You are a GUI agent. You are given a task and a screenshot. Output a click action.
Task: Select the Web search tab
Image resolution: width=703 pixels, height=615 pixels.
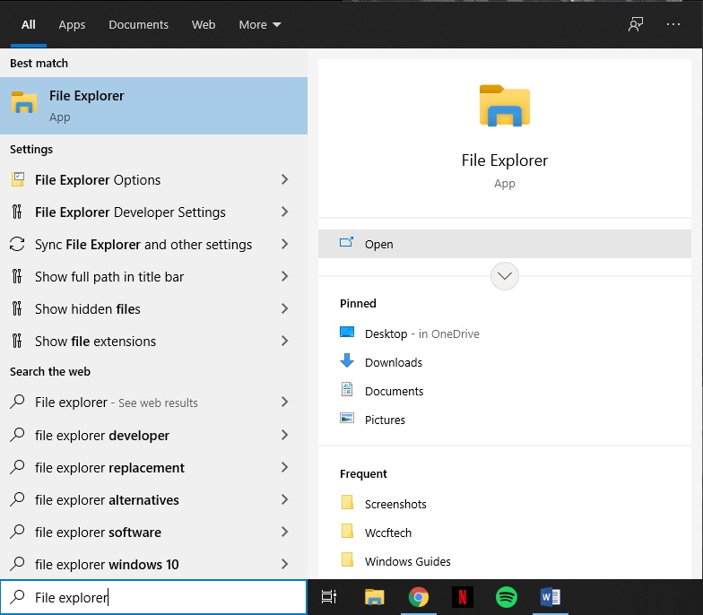[x=204, y=24]
